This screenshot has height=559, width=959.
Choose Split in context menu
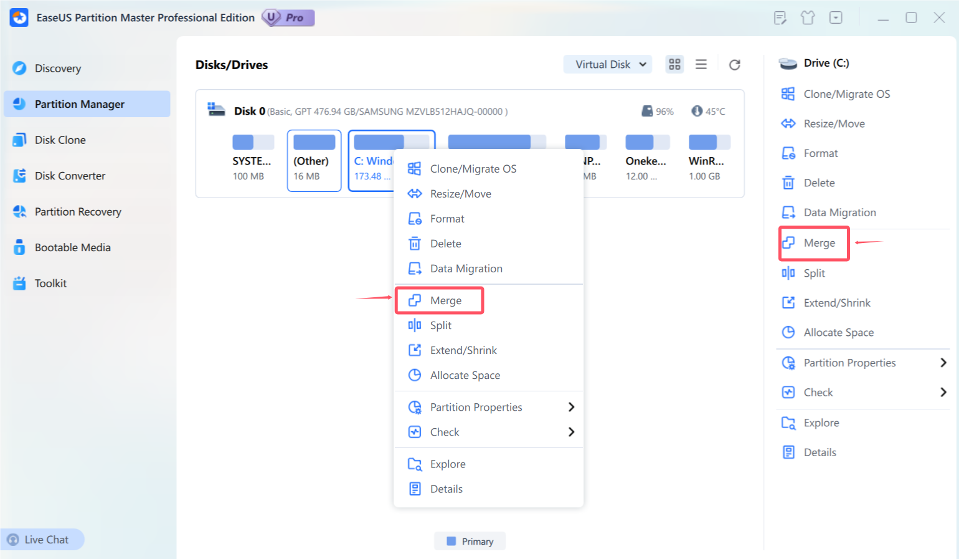[489, 325]
